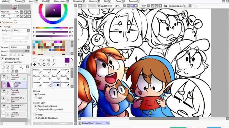Select the Brush (Кисть) tool
Image resolution: width=229 pixels, height=128 pixels.
click(56, 71)
